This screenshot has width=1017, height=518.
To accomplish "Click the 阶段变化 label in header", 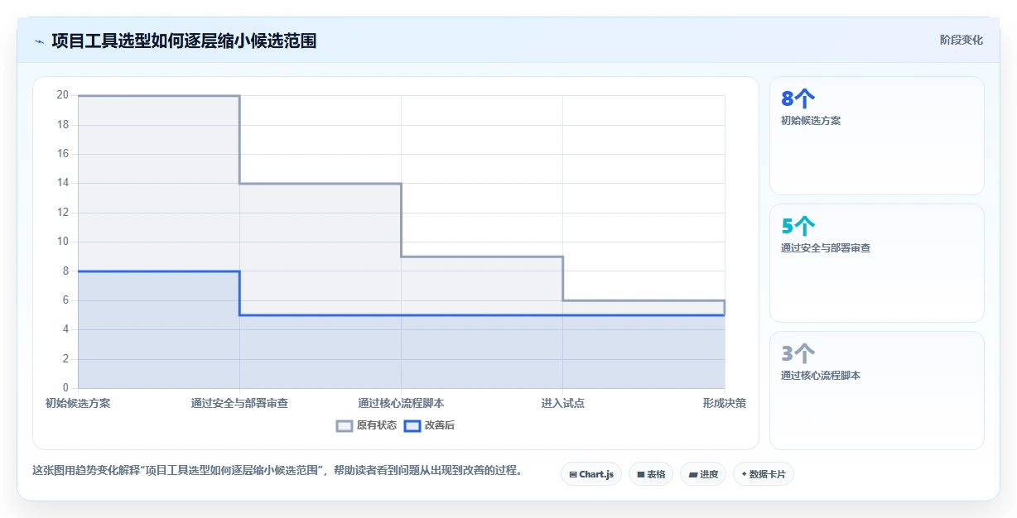I will (962, 40).
